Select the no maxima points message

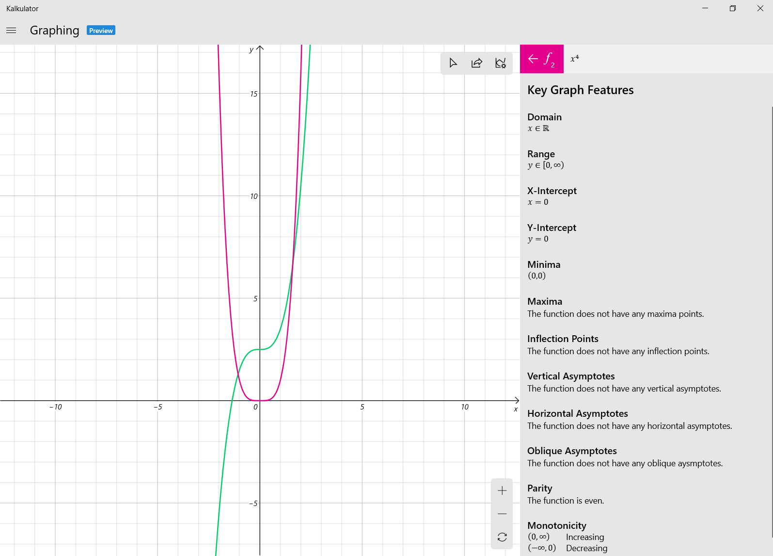coord(615,314)
